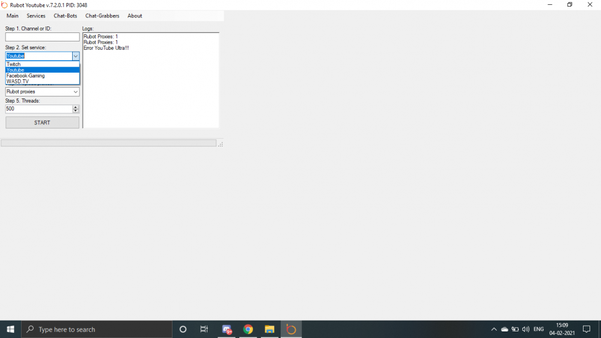Click the Rubot app taskbar icon

click(x=291, y=329)
